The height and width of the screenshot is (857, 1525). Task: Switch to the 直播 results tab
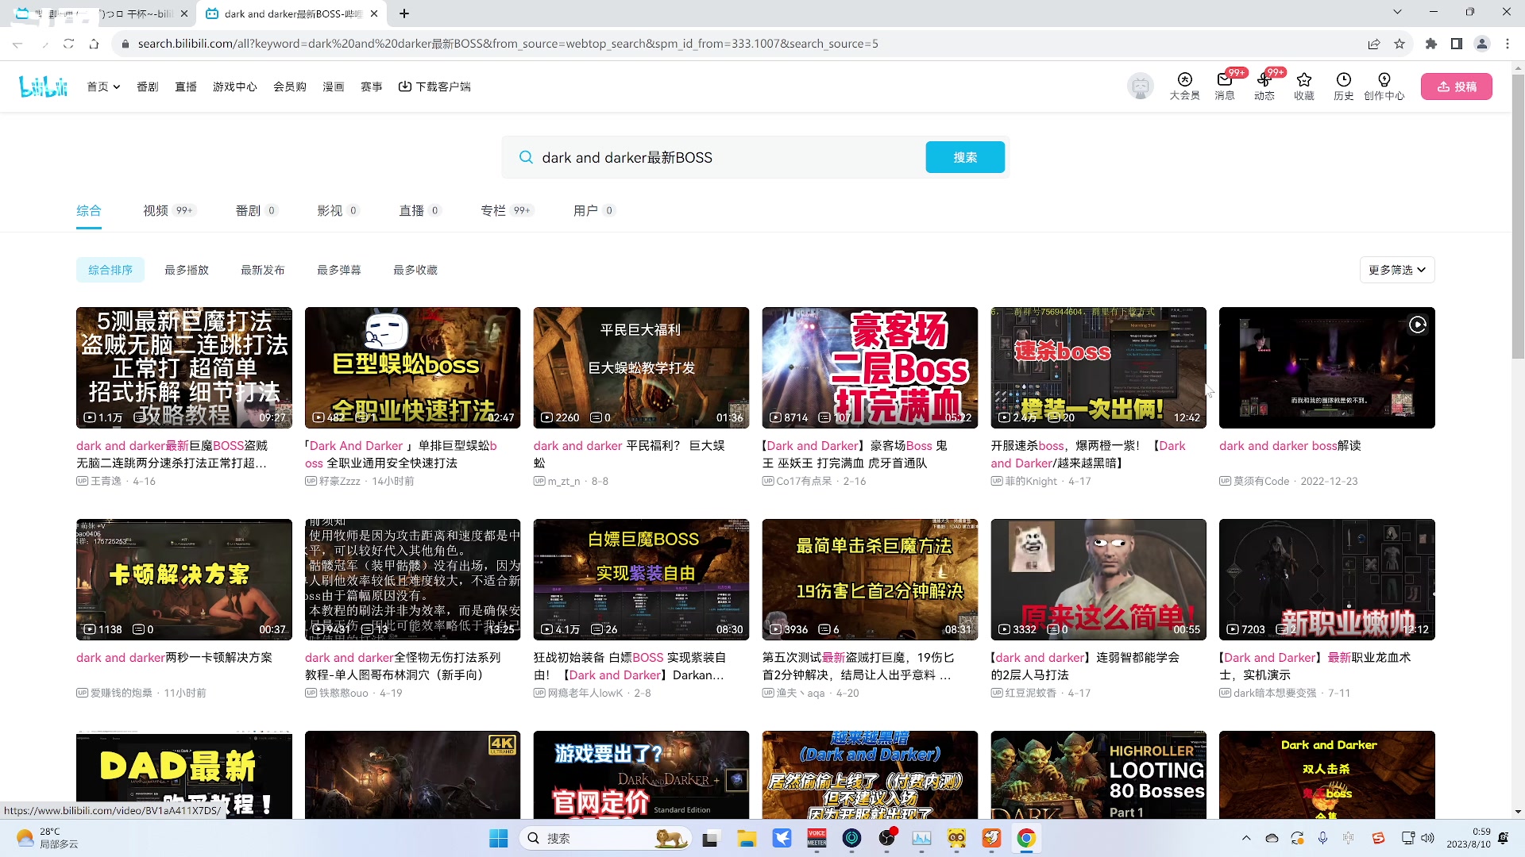coord(419,210)
